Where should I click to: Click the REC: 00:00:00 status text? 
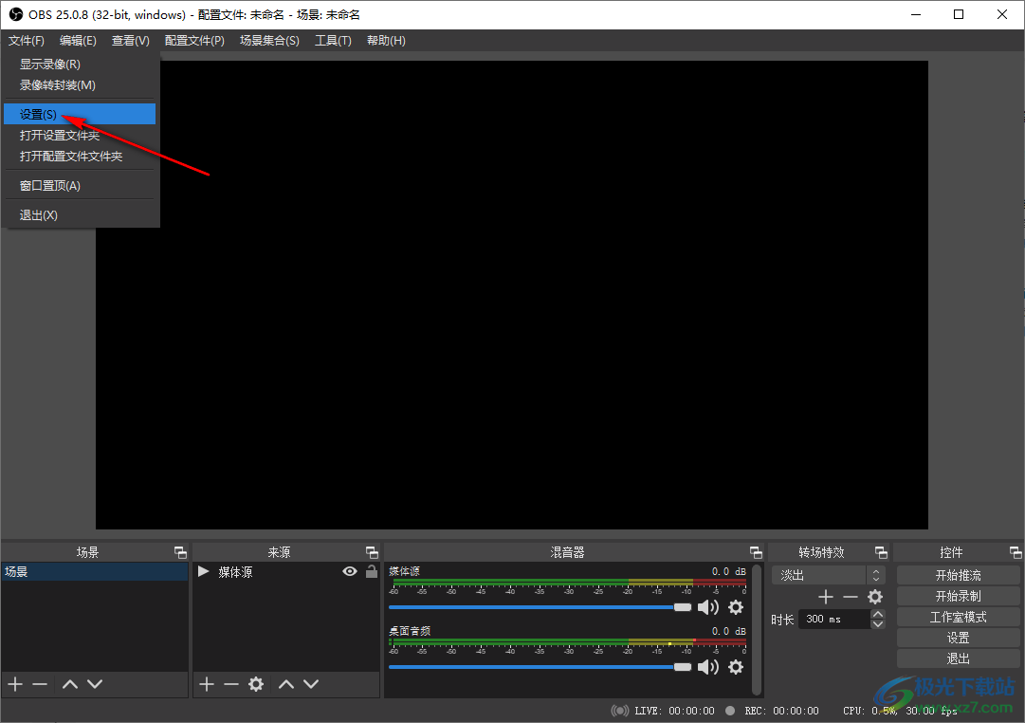(782, 711)
